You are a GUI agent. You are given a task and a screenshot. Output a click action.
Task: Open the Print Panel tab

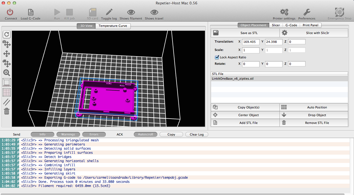tap(310, 25)
